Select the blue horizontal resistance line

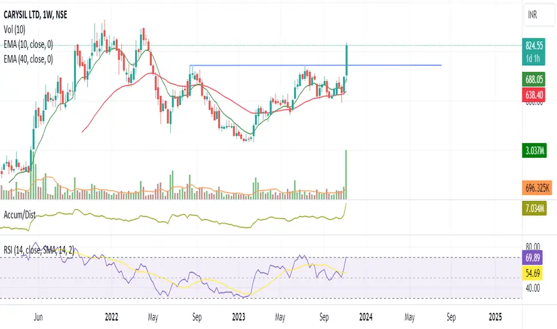(x=316, y=65)
